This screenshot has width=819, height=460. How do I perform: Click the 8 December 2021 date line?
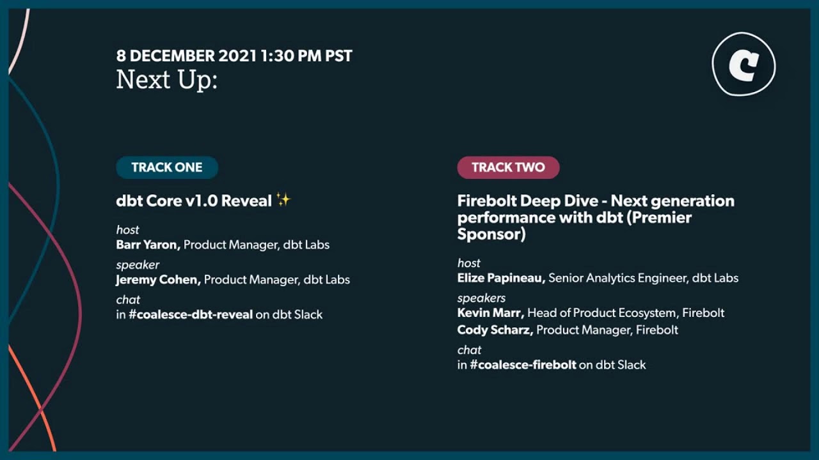click(234, 56)
